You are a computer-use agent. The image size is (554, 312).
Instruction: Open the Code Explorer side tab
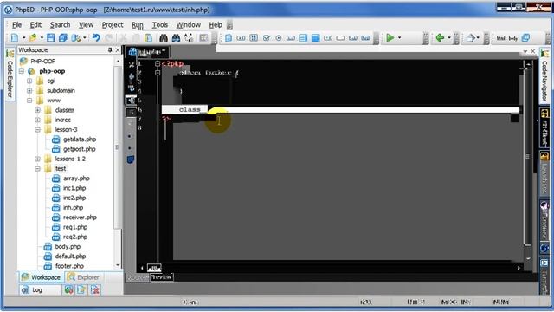tap(10, 75)
